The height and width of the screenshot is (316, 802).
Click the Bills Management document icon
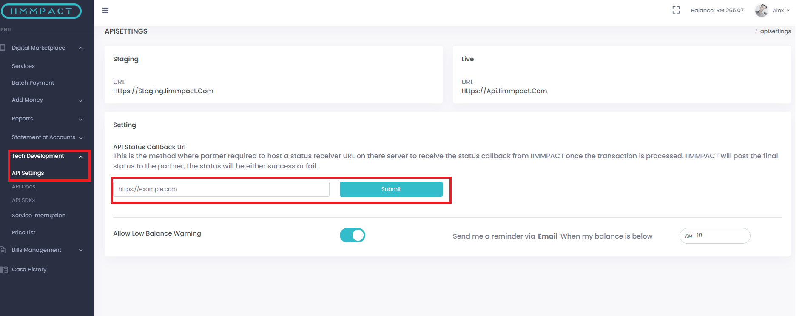(3, 250)
